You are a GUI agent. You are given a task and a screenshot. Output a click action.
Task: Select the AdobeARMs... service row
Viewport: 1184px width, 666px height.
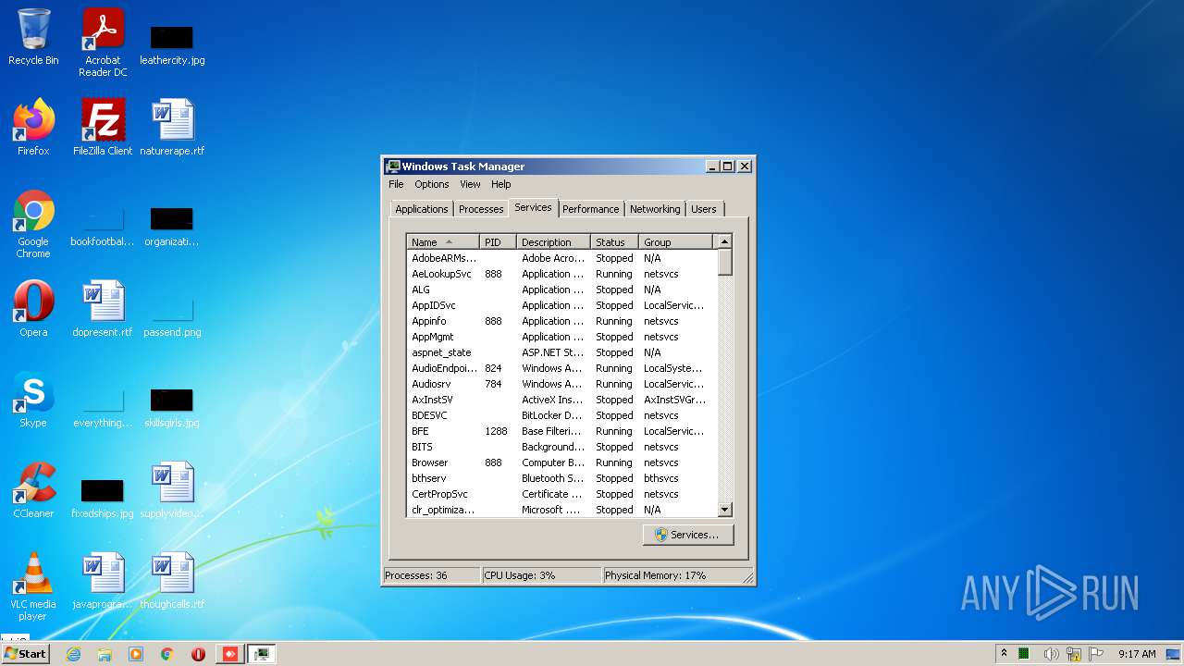coord(561,258)
